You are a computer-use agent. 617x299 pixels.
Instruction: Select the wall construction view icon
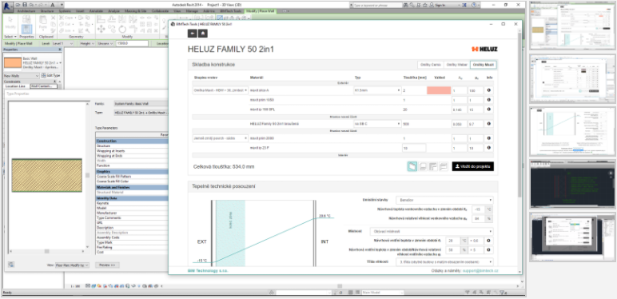pyautogui.click(x=412, y=166)
